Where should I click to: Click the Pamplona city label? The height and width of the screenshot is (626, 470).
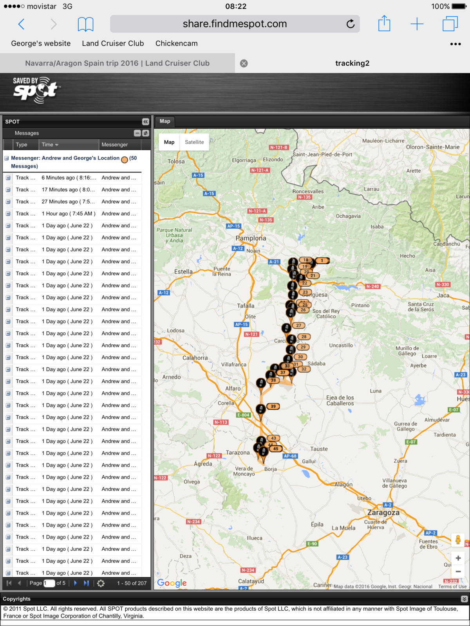pyautogui.click(x=251, y=238)
